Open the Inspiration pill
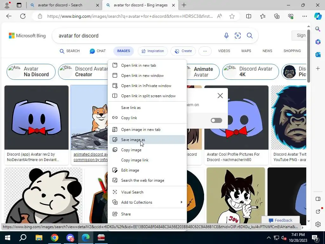Image resolution: width=325 pixels, height=244 pixels. point(153,51)
